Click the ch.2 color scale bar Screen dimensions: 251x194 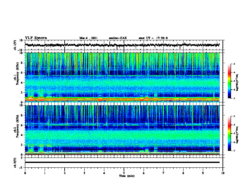click(x=229, y=133)
